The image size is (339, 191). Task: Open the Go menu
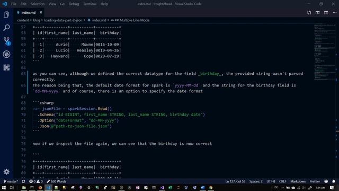click(63, 4)
